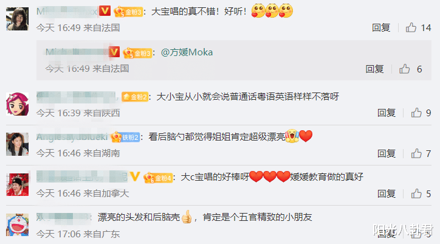Reply to the 看后脑勺都觉得姐姐 comment
The width and height of the screenshot is (440, 244).
(387, 153)
